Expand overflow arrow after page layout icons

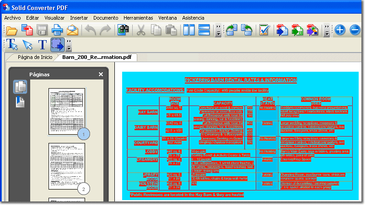pos(218,31)
